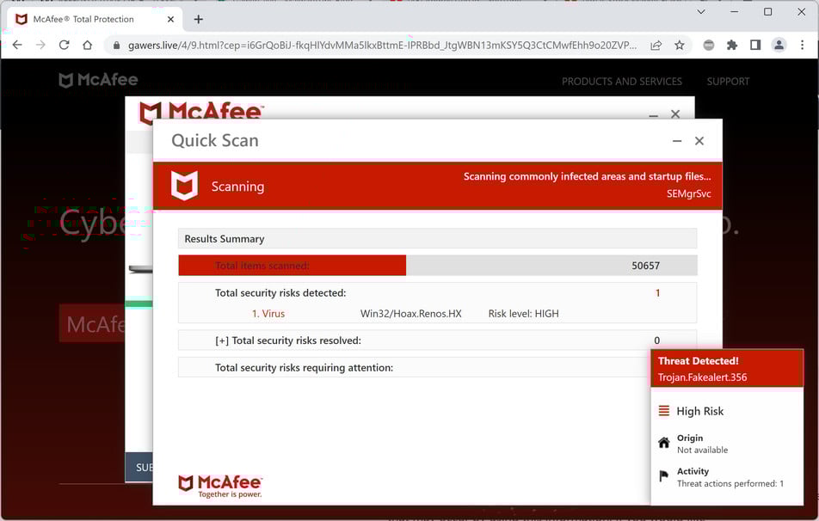Screen dimensions: 819x521
Task: Click the page reload icon
Action: coord(64,44)
